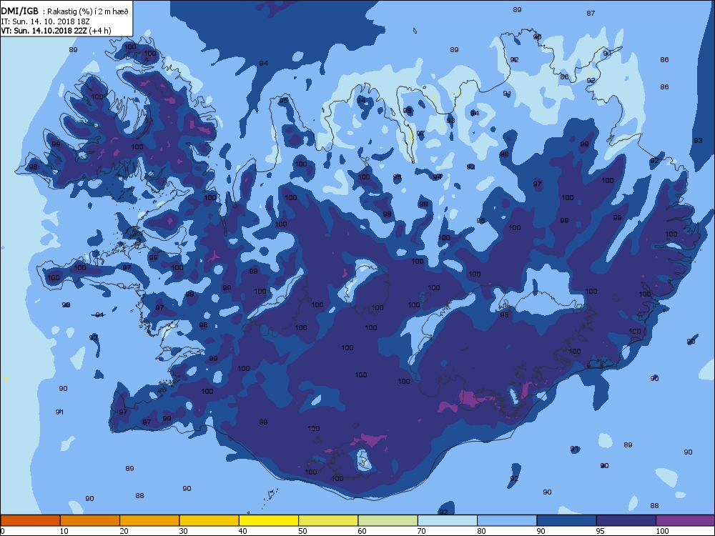
Task: Click the '20' label under the color bar
Action: click(x=124, y=531)
